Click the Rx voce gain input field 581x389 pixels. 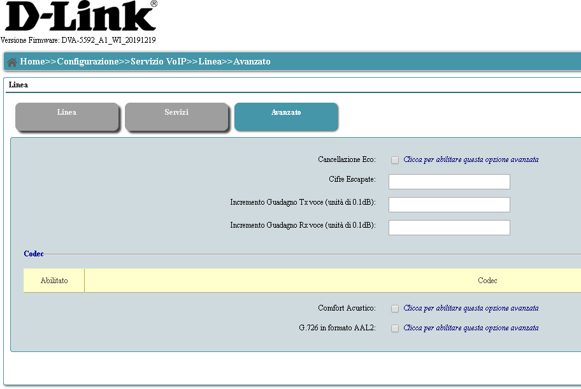coord(449,228)
